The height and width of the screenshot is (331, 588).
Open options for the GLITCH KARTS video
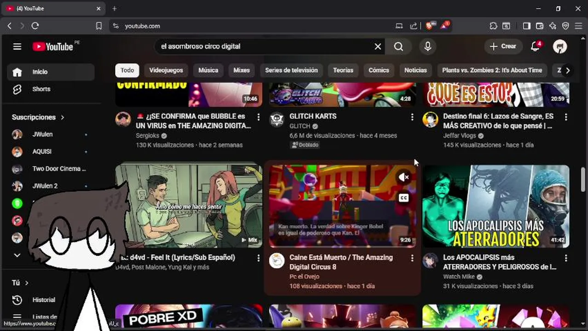point(412,117)
